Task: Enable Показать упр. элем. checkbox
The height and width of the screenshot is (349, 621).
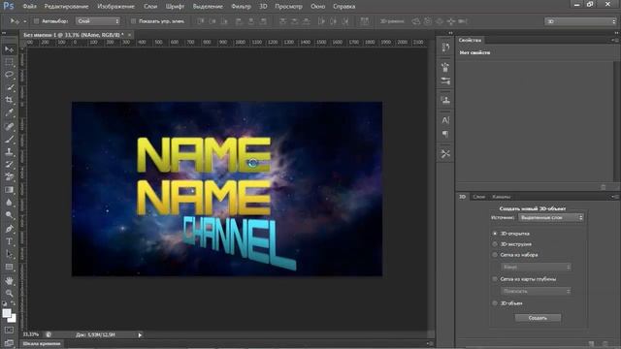Action: tap(134, 21)
